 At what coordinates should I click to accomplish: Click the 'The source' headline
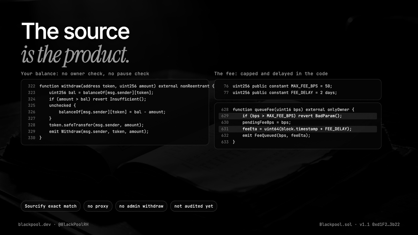[x=75, y=31]
